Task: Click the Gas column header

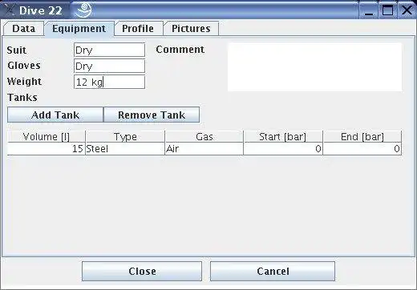Action: pyautogui.click(x=204, y=137)
